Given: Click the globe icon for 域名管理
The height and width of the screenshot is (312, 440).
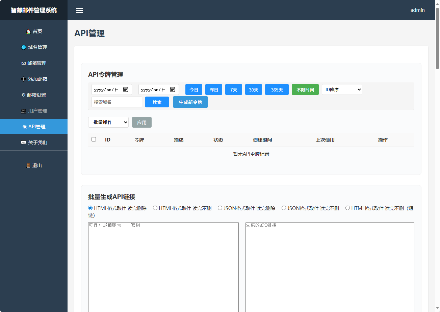Looking at the screenshot, I should pyautogui.click(x=24, y=48).
